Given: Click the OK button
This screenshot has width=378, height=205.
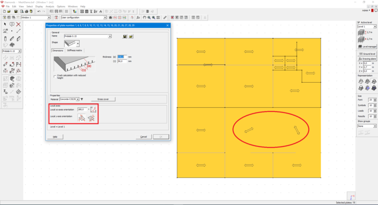Looking at the screenshot, I should tap(161, 137).
